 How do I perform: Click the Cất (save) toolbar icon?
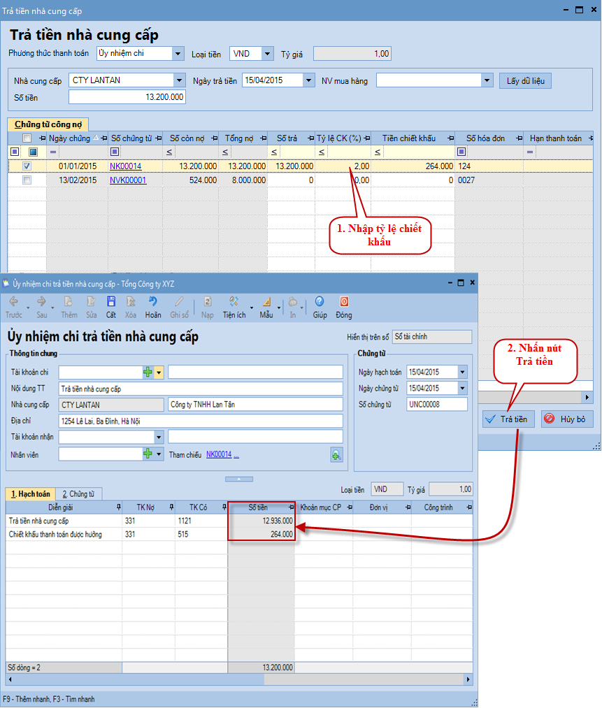tap(111, 306)
